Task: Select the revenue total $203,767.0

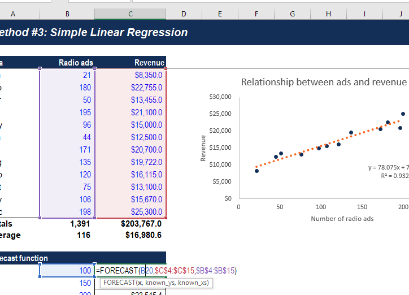Action: coord(130,224)
